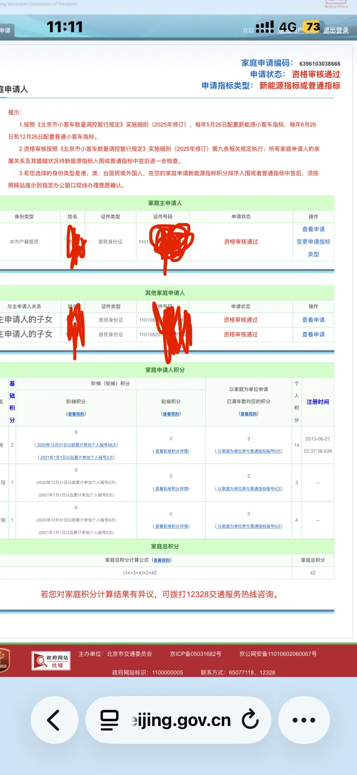Open 查看申请 for the main applicant
The height and width of the screenshot is (775, 357).
point(313,229)
